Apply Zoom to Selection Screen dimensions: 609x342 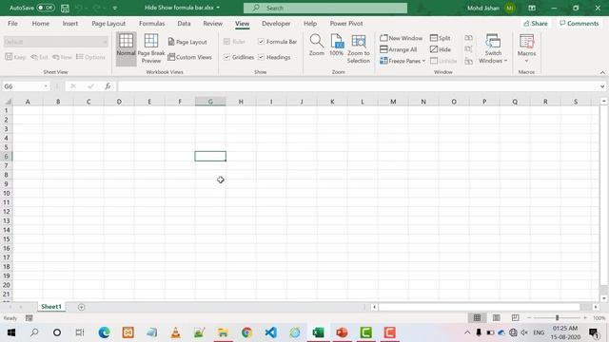tap(359, 48)
